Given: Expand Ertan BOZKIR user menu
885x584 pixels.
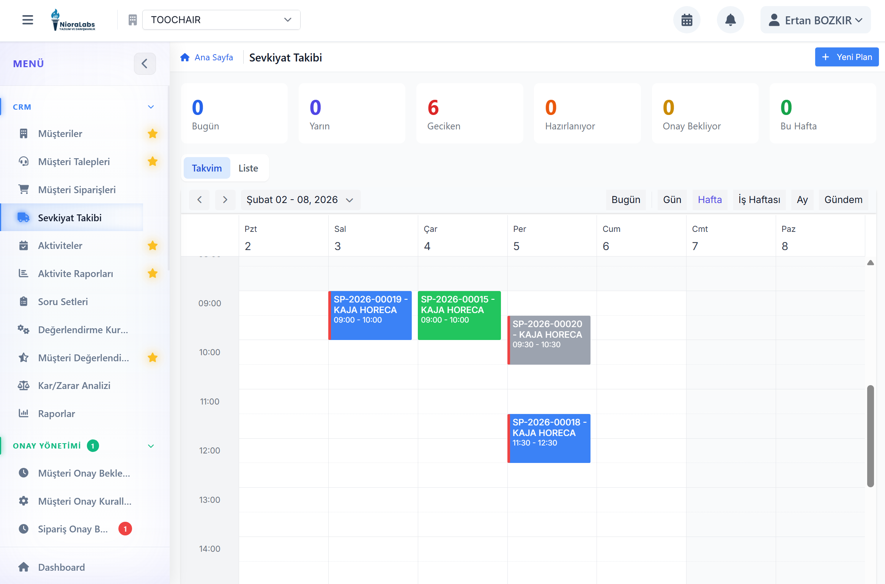Looking at the screenshot, I should point(815,20).
